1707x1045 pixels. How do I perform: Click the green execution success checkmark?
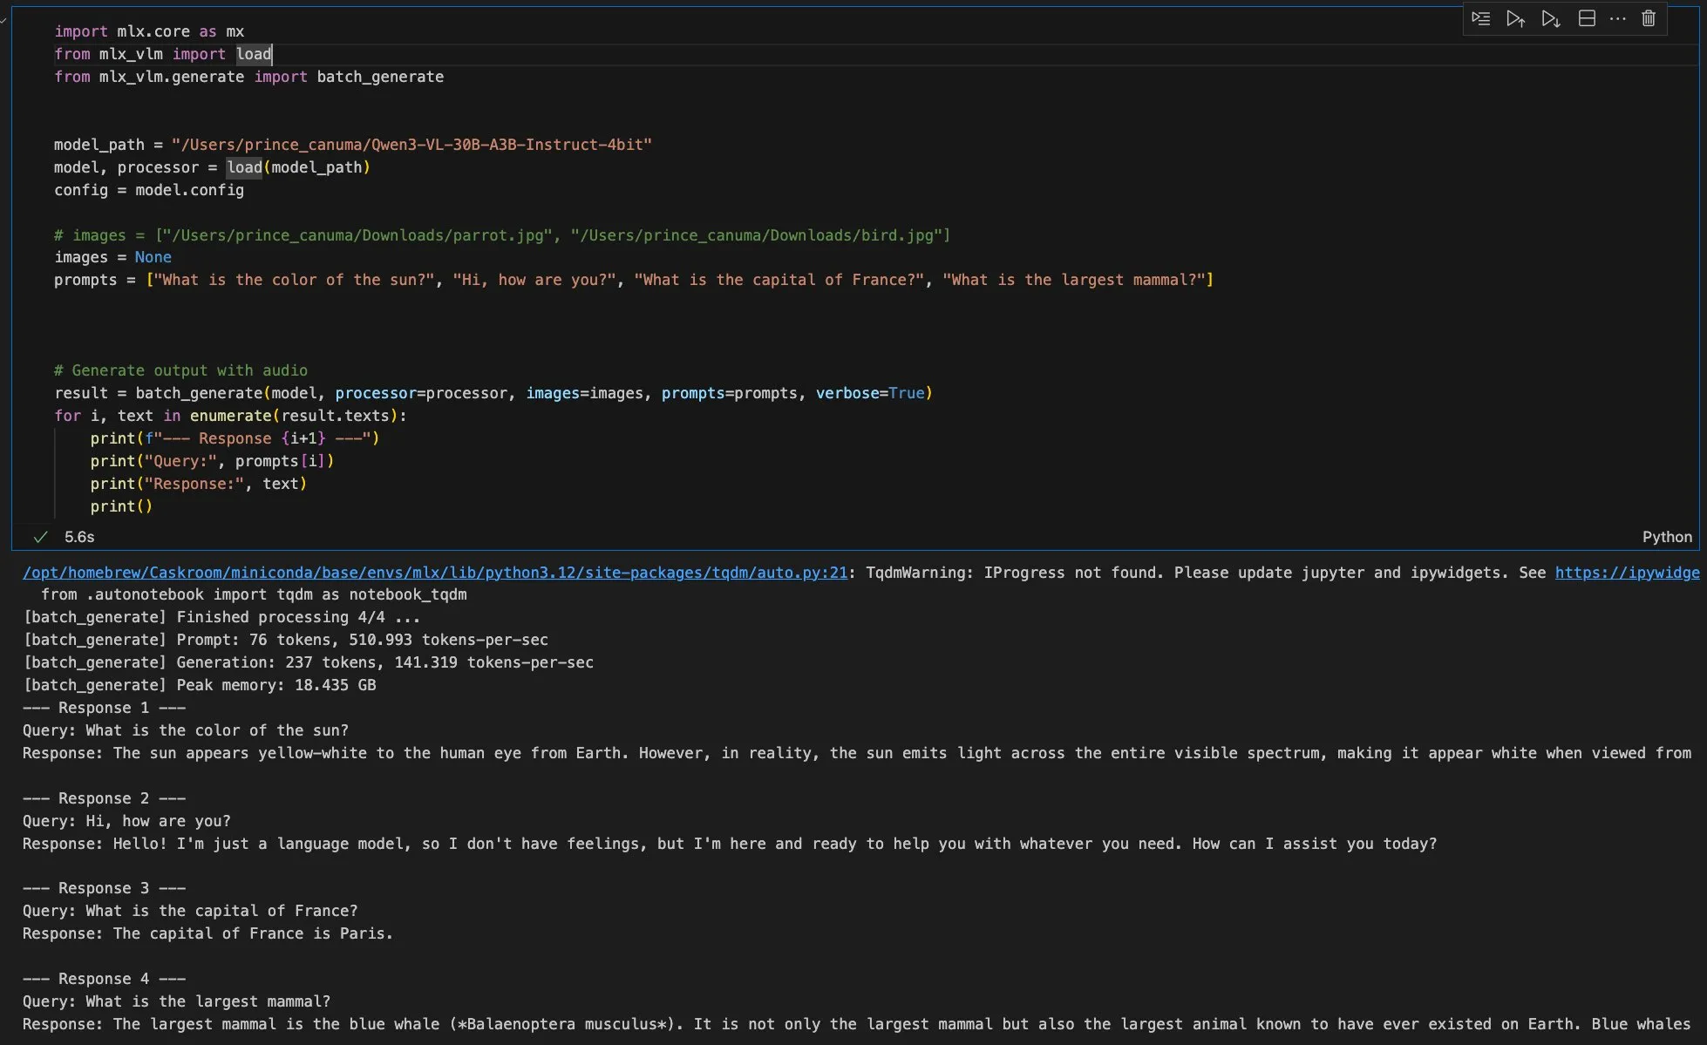40,537
